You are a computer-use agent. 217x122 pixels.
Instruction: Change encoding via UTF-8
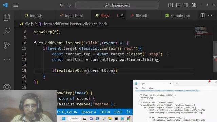coord(105,112)
